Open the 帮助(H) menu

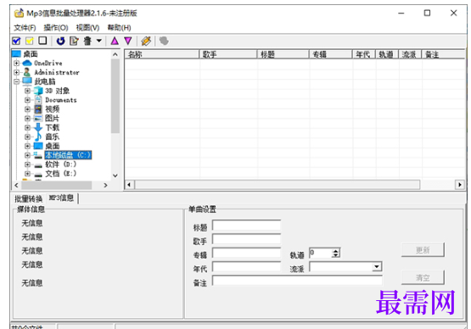point(120,28)
